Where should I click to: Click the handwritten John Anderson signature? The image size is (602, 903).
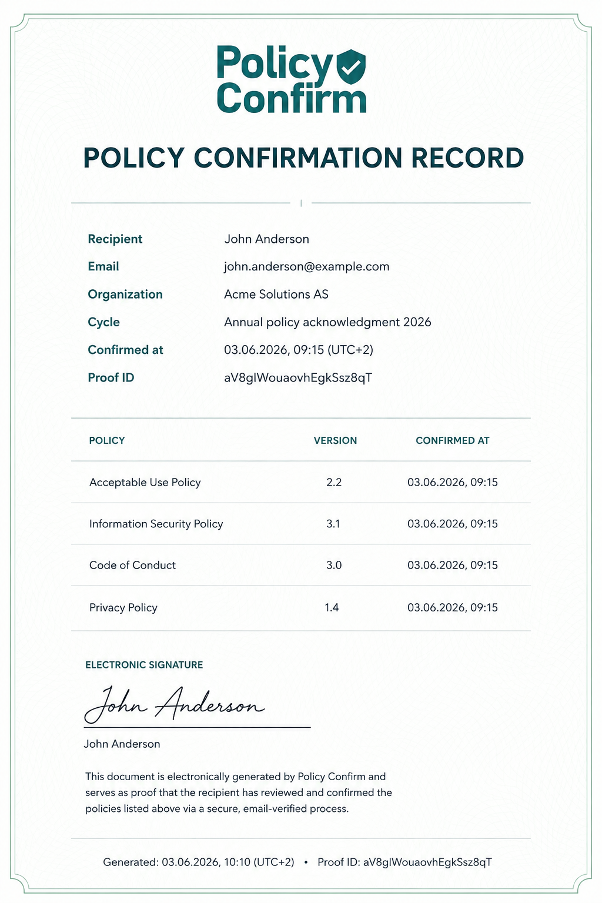pyautogui.click(x=175, y=704)
